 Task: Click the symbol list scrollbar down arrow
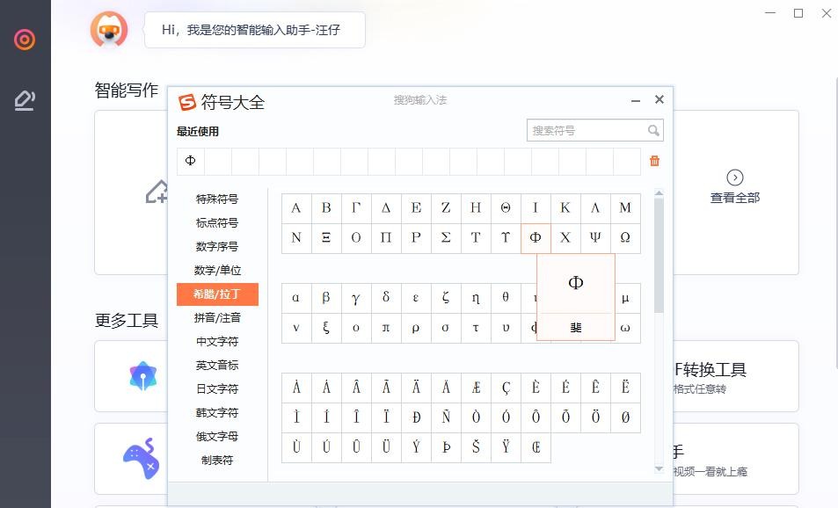[659, 470]
